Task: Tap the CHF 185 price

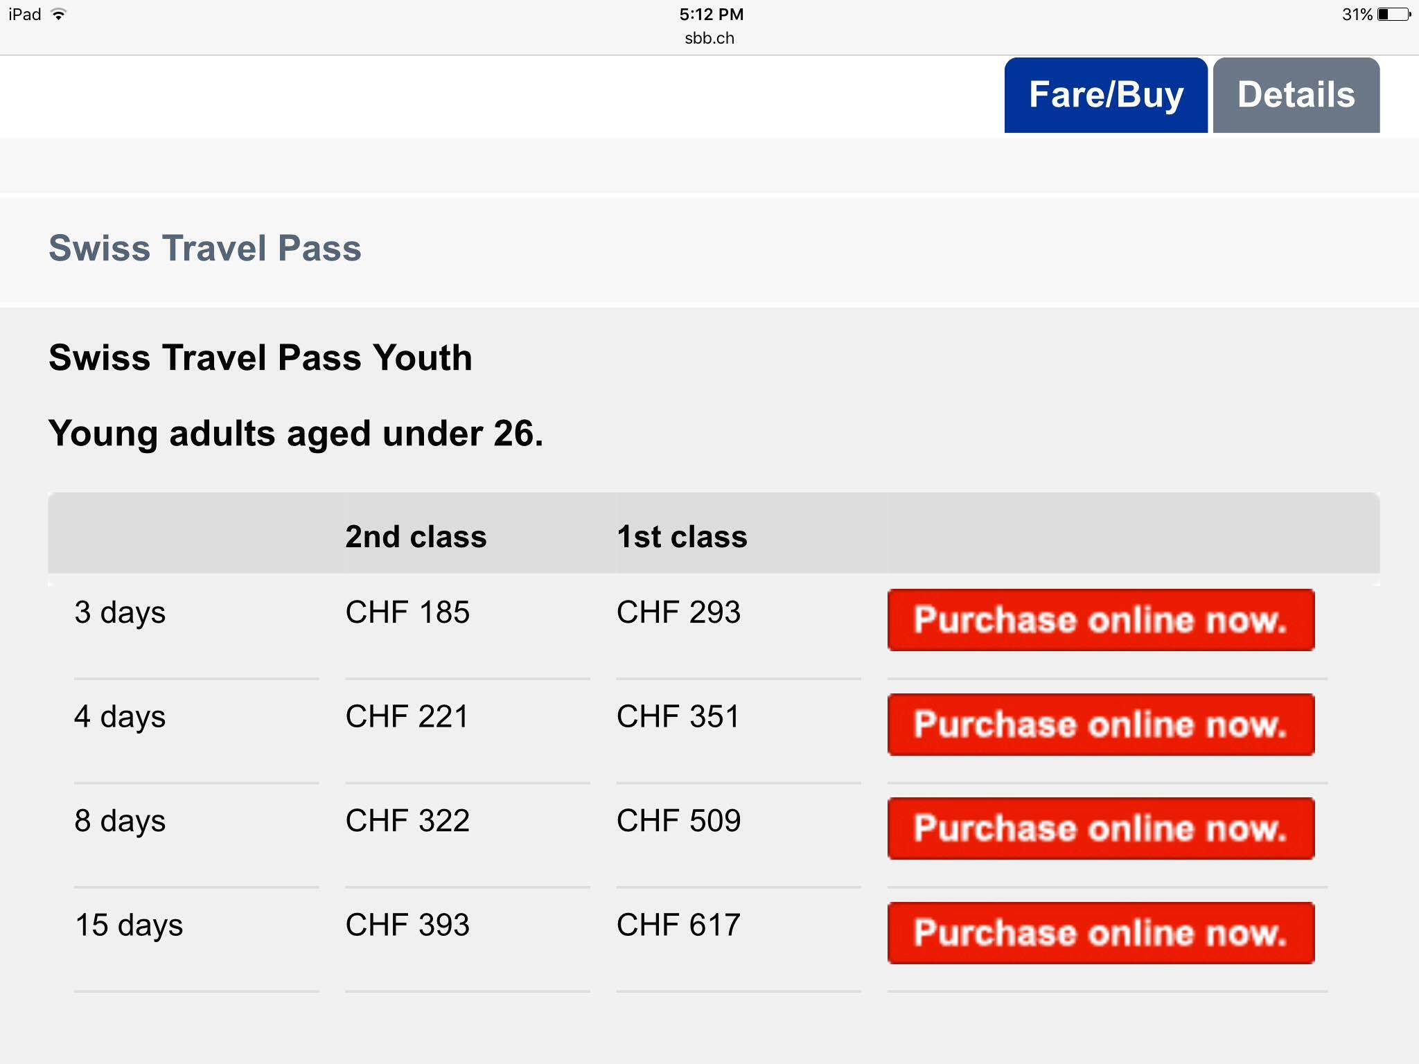Action: [407, 612]
